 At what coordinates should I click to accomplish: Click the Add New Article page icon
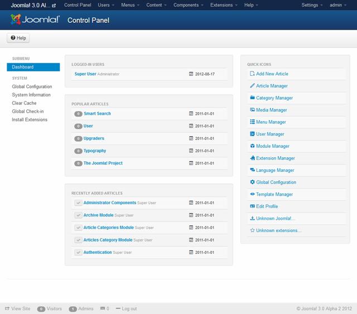[252, 74]
